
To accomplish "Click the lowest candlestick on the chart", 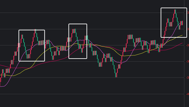I will (116, 75).
